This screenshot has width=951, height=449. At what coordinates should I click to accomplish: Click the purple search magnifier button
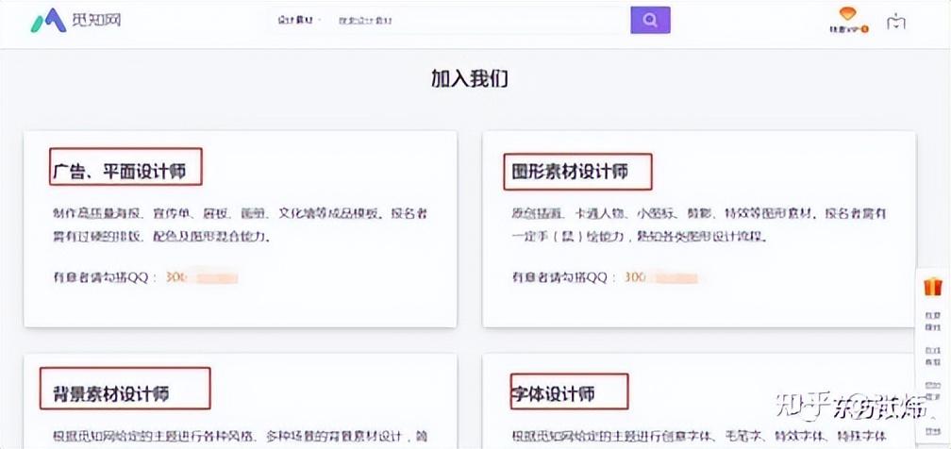pos(650,20)
